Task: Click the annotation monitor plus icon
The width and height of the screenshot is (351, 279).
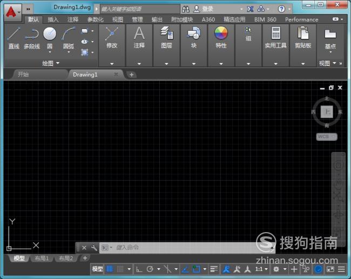Action: pos(294,269)
